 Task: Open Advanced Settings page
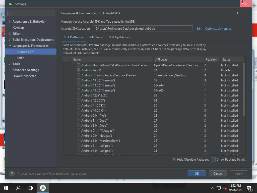26,70
